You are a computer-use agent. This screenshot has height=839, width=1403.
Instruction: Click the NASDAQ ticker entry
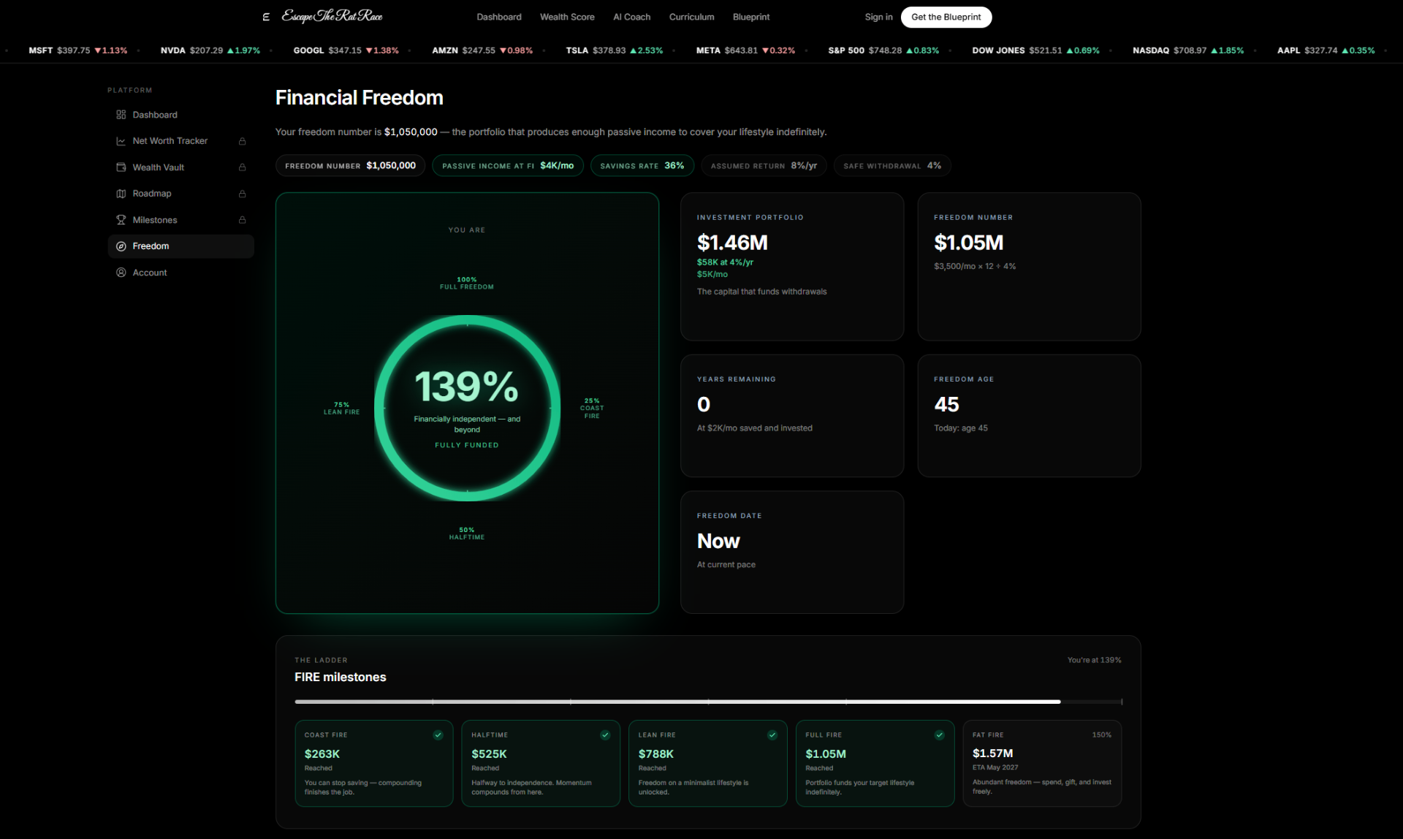1188,50
